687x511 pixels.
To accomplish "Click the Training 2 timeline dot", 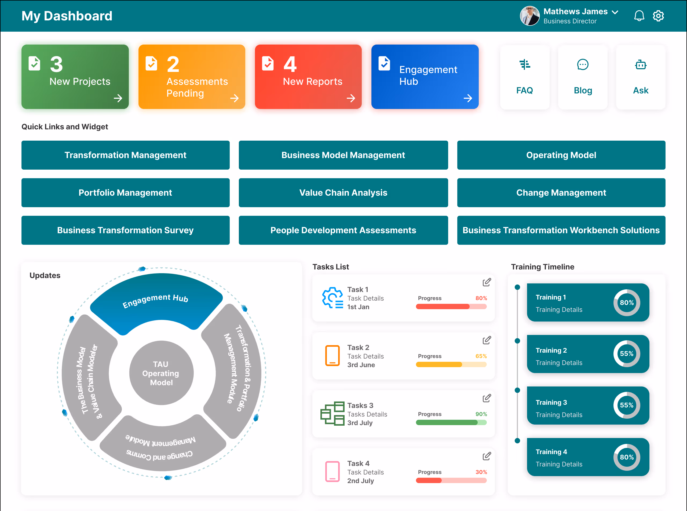I will coord(517,341).
